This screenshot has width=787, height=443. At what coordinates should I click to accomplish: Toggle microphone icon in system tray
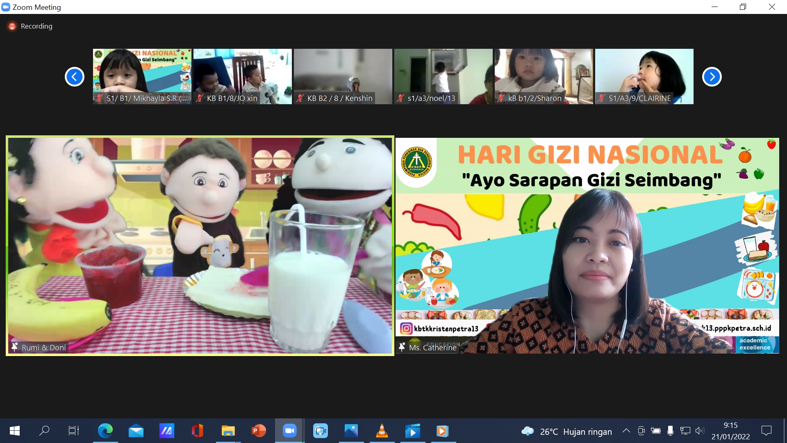coord(670,431)
